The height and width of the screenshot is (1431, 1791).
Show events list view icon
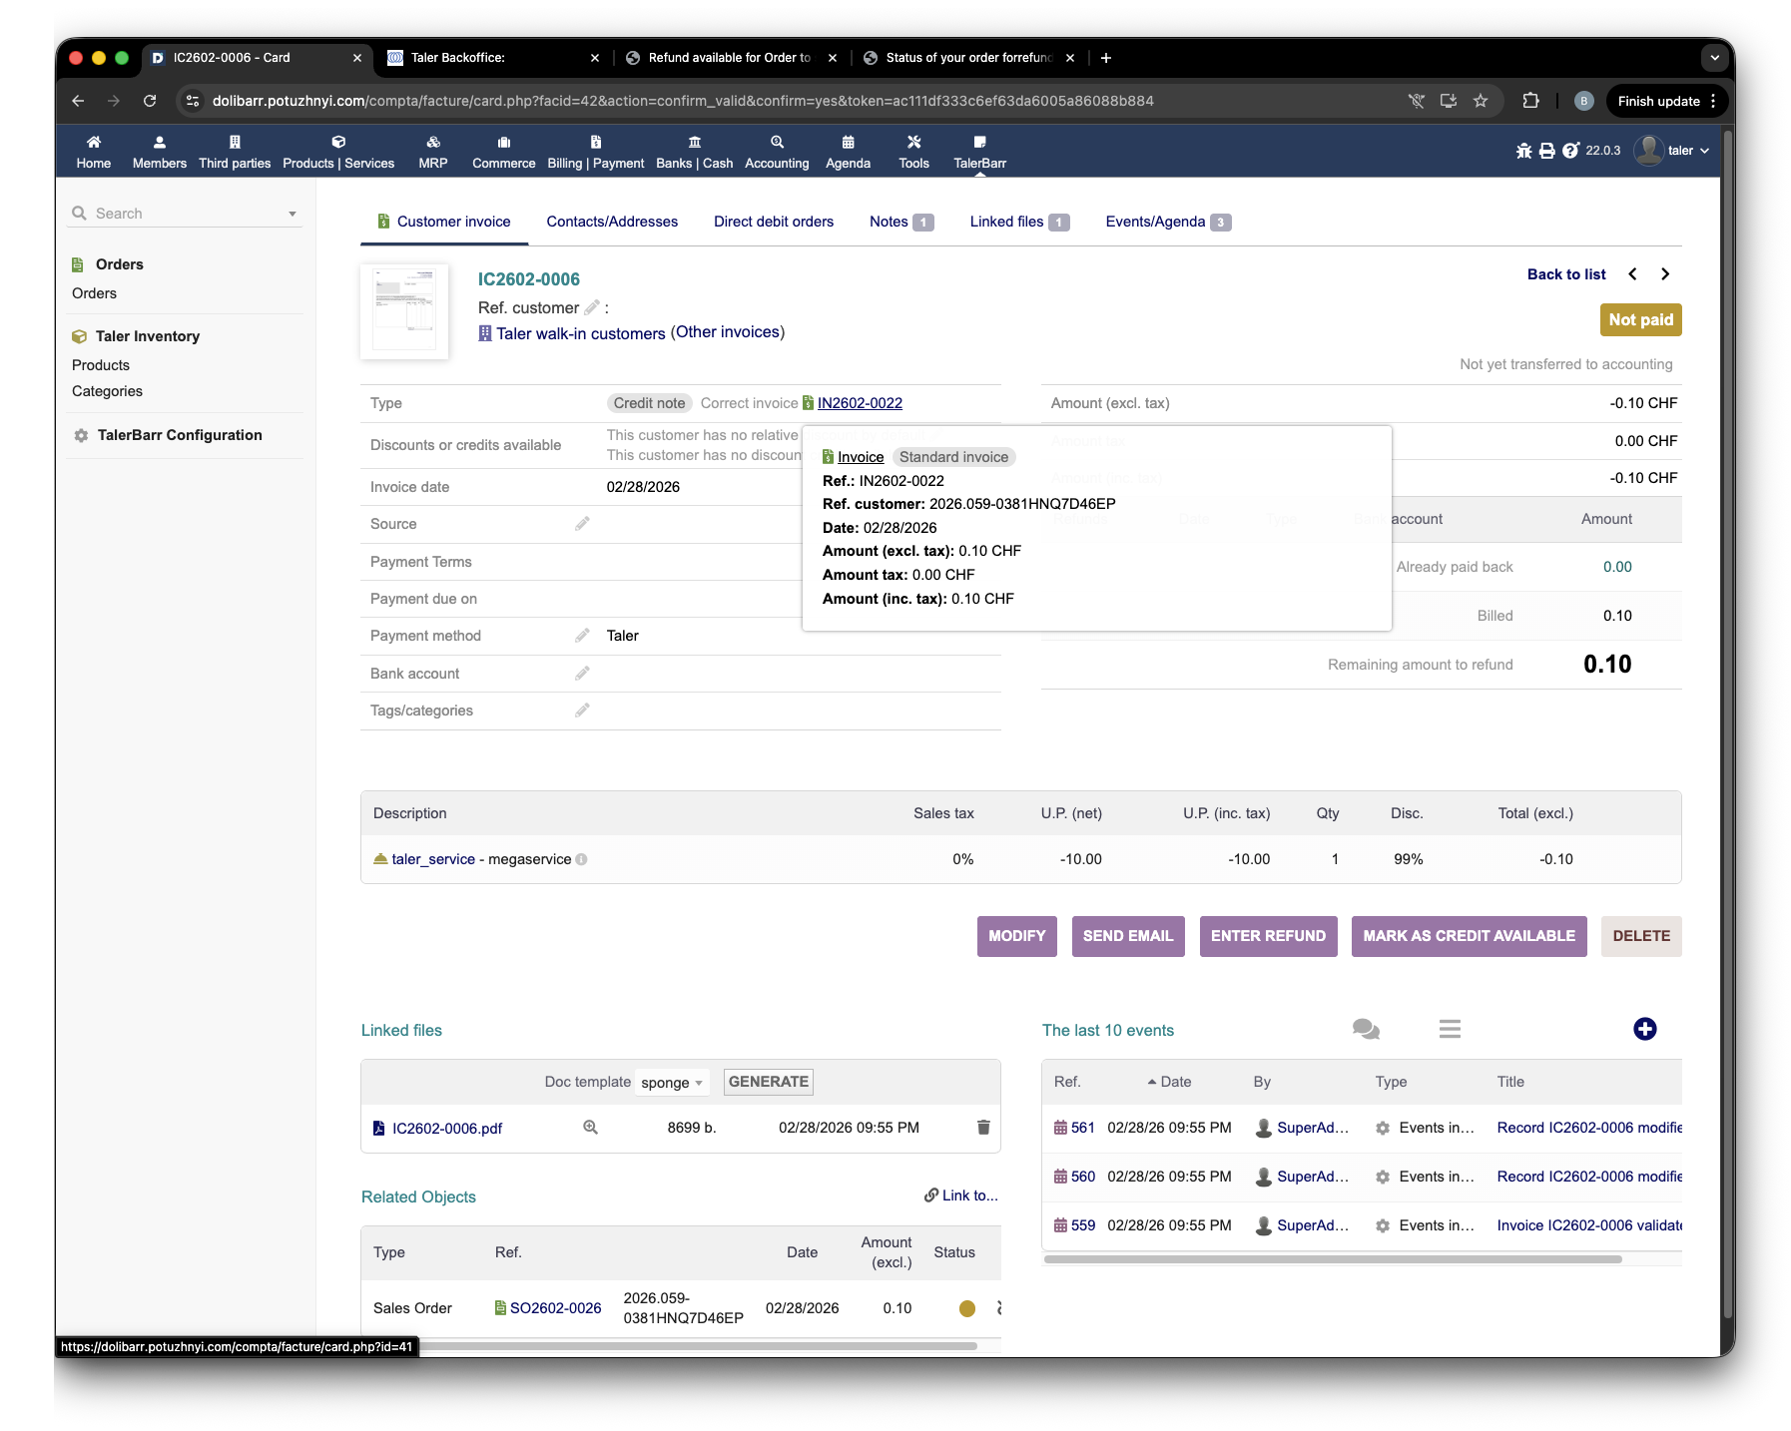coord(1450,1029)
